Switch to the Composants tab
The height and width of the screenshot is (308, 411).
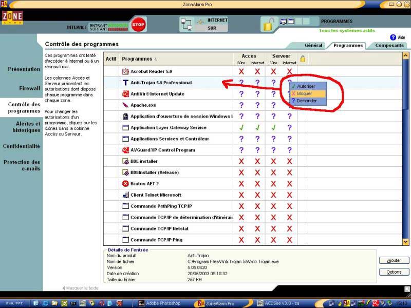tap(389, 45)
